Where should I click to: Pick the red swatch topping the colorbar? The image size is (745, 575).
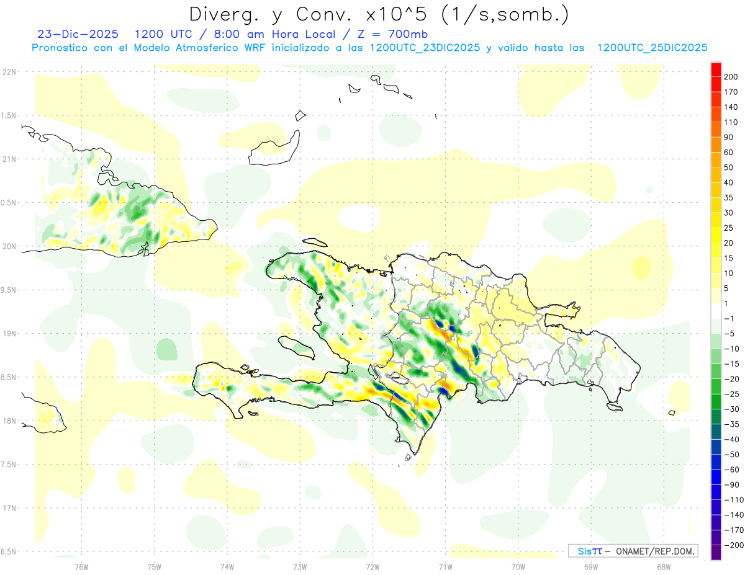[x=716, y=69]
